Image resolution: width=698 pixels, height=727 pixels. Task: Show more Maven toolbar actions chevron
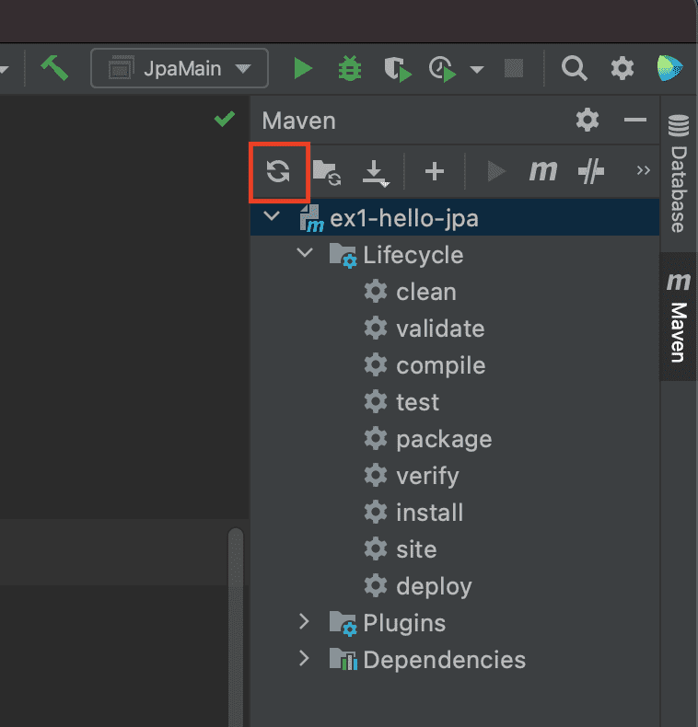(x=644, y=170)
